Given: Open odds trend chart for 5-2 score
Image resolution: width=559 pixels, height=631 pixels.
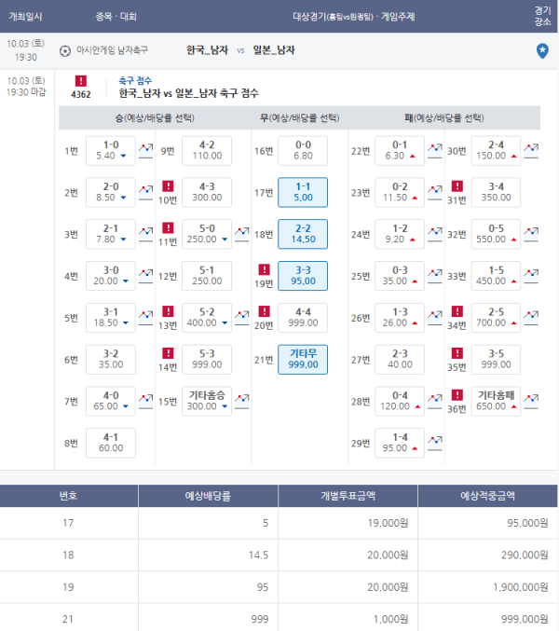Looking at the screenshot, I should (241, 318).
